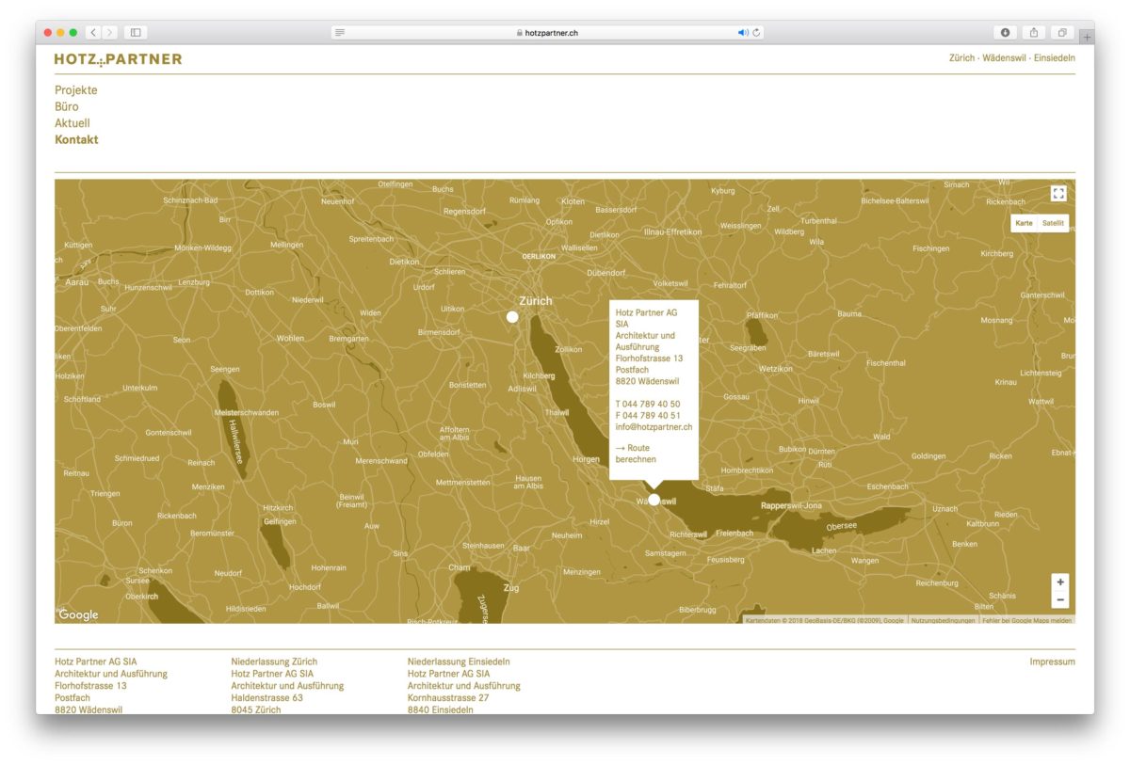Open the Impressum link
This screenshot has width=1130, height=765.
(x=1052, y=661)
